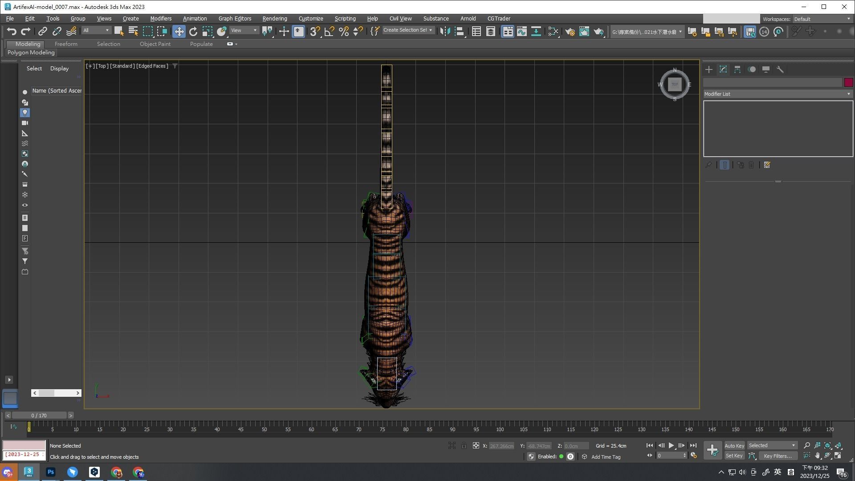Viewport: 855px width, 481px height.
Task: Open the Curve Editor icon
Action: tap(521, 31)
